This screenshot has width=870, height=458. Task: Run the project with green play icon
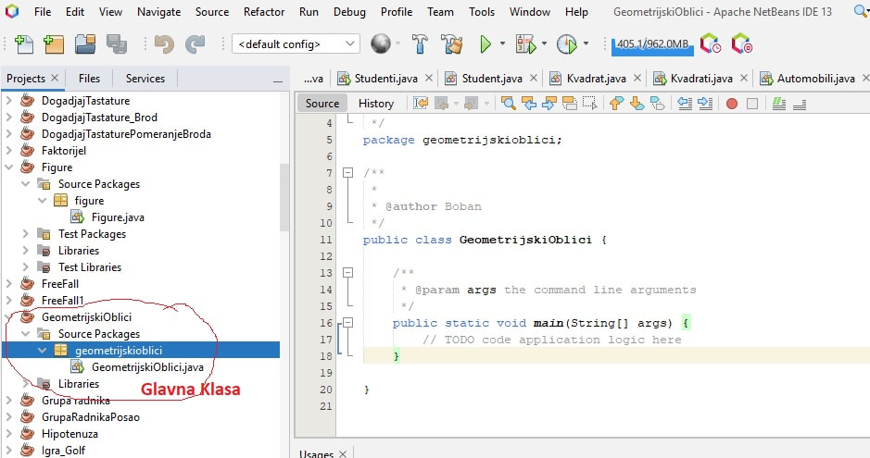(x=485, y=44)
